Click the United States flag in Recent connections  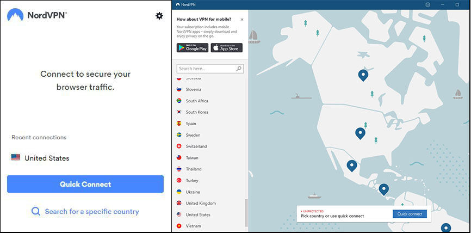[16, 157]
